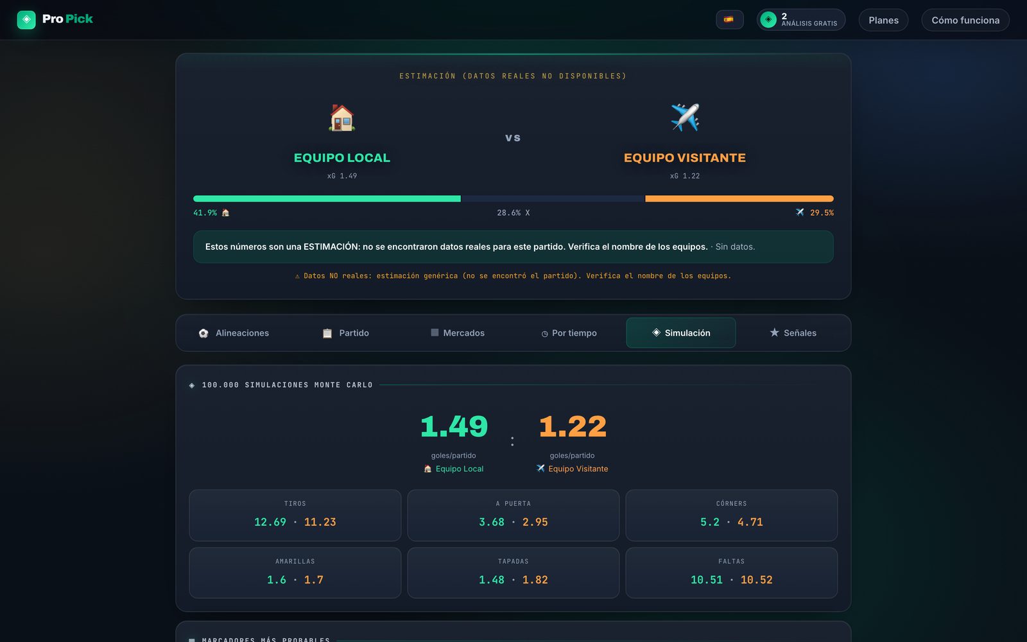Click small house icon beside 41.9%
Screen dimensions: 1027x642
225,213
